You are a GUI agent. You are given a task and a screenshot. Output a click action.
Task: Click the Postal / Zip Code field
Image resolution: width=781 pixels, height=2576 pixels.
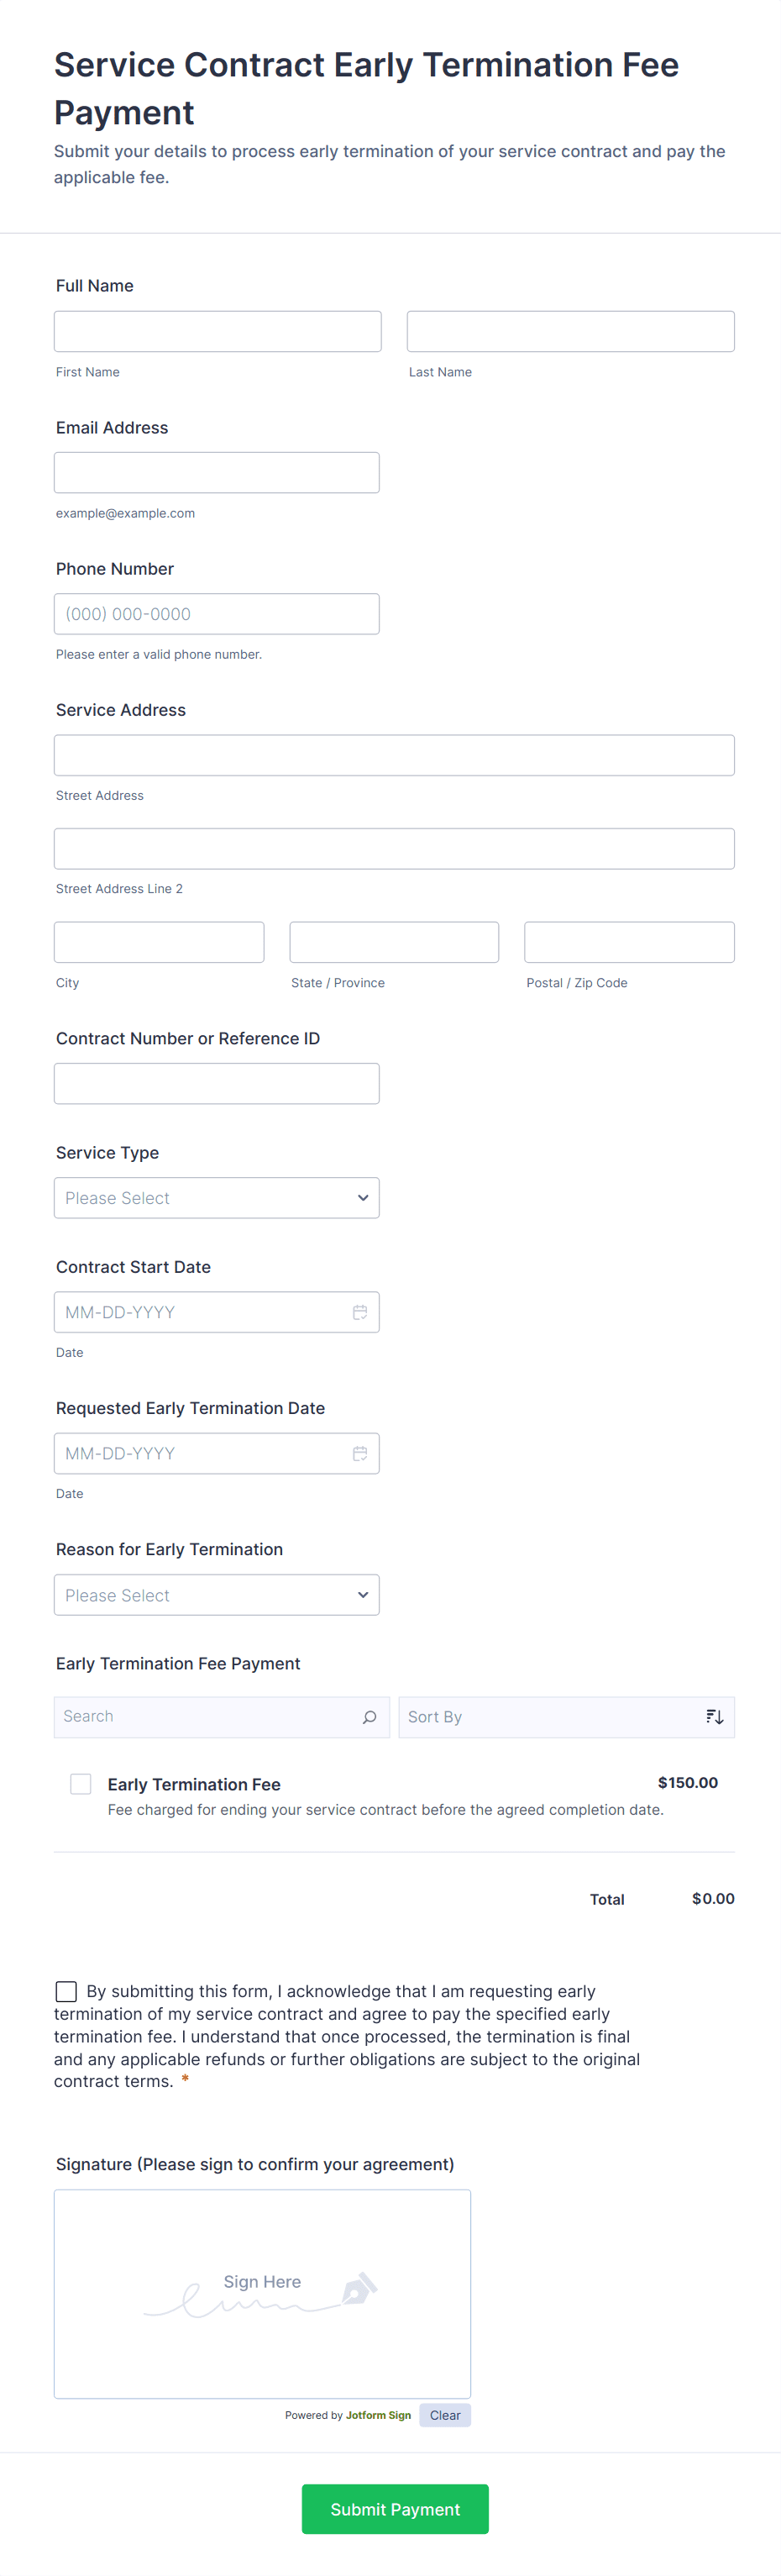pos(629,942)
